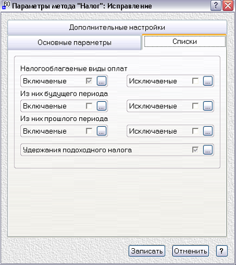Image resolution: width=236 pixels, height=265 pixels.
Task: Open ellipsis picker for future period Включаемые
Action: tap(101, 106)
